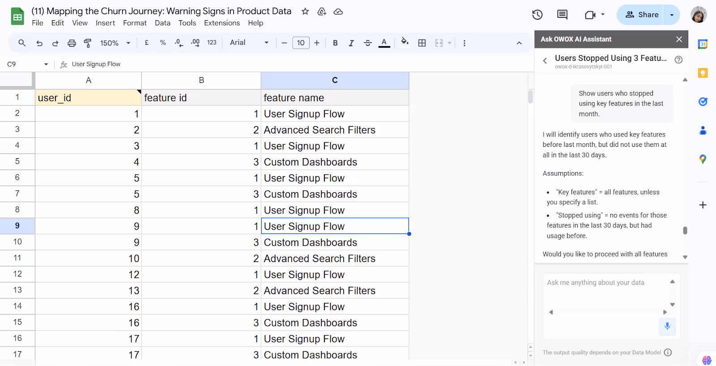Viewport: 716px width, 366px height.
Task: Open the Format menu
Action: click(135, 23)
